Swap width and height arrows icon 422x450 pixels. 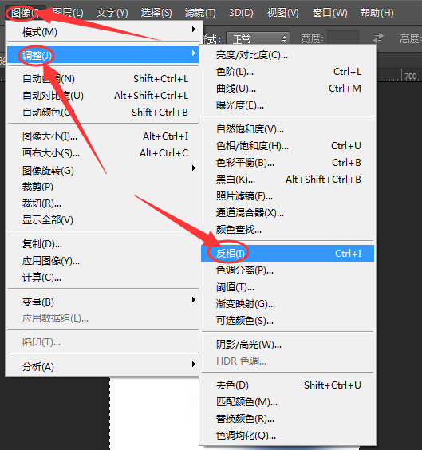coord(378,38)
